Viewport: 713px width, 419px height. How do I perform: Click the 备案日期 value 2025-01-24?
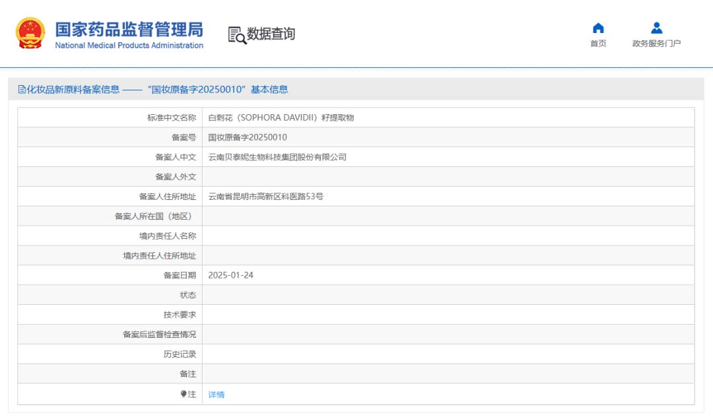pos(230,275)
